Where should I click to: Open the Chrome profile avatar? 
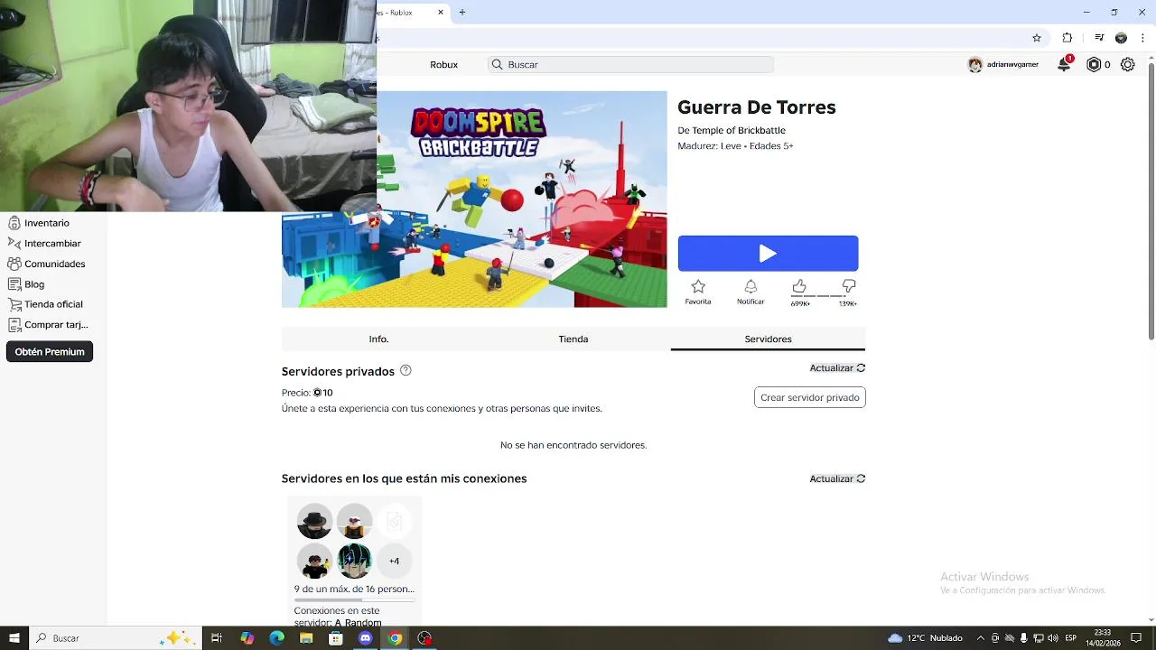[1121, 38]
